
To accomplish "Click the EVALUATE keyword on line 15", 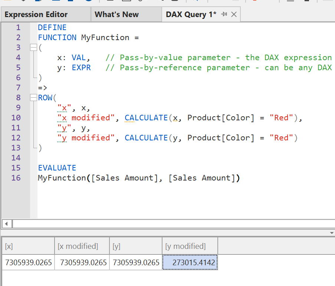I will pyautogui.click(x=57, y=168).
